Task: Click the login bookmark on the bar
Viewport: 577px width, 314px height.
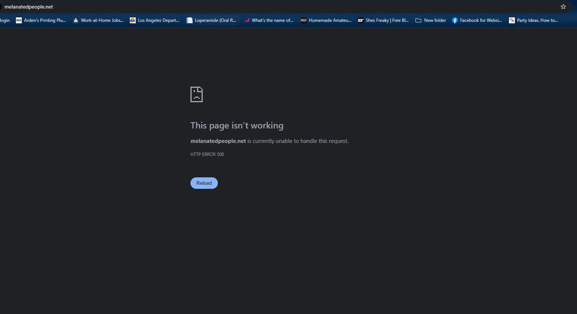Action: [x=5, y=20]
